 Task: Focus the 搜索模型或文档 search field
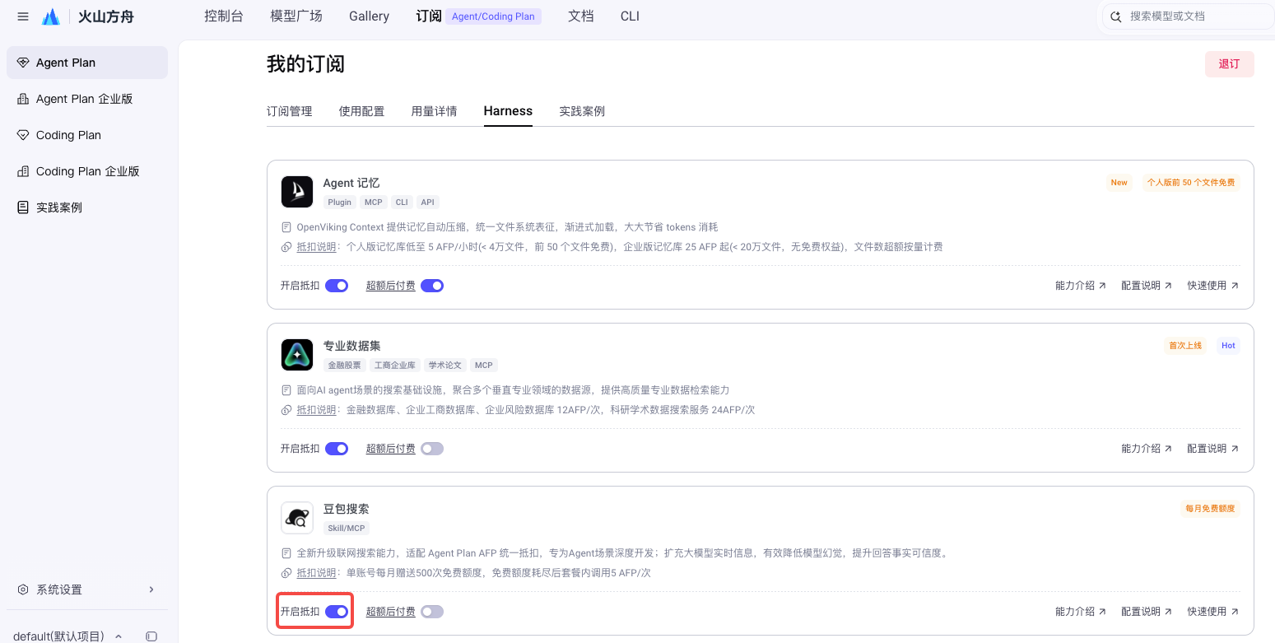click(1188, 16)
